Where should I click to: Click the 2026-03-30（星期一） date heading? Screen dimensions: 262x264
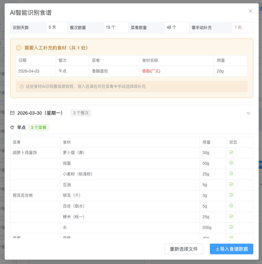40,113
